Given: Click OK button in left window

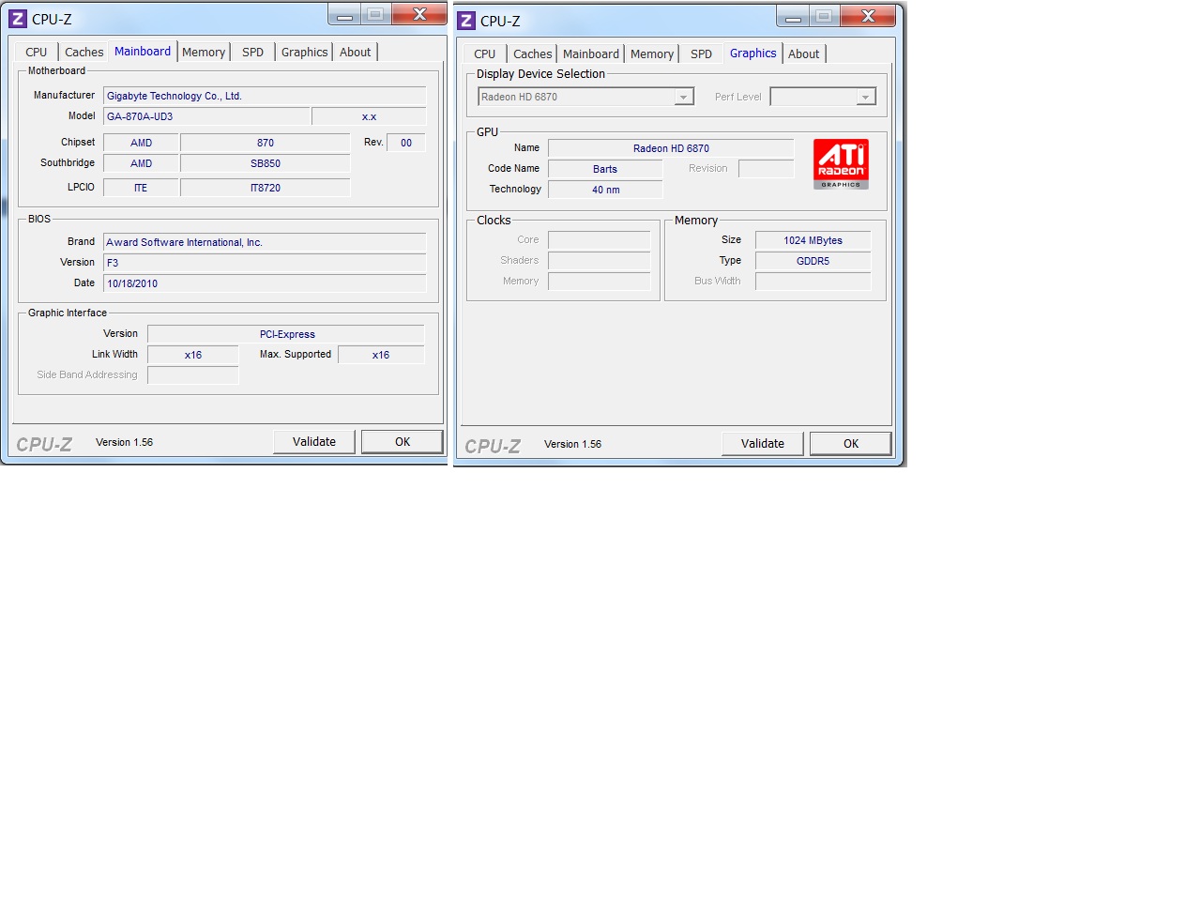Looking at the screenshot, I should (x=403, y=442).
